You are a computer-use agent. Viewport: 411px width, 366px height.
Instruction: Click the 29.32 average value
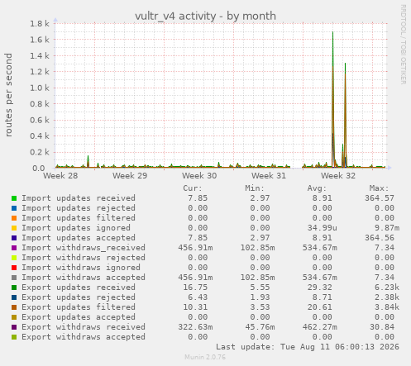pos(320,288)
